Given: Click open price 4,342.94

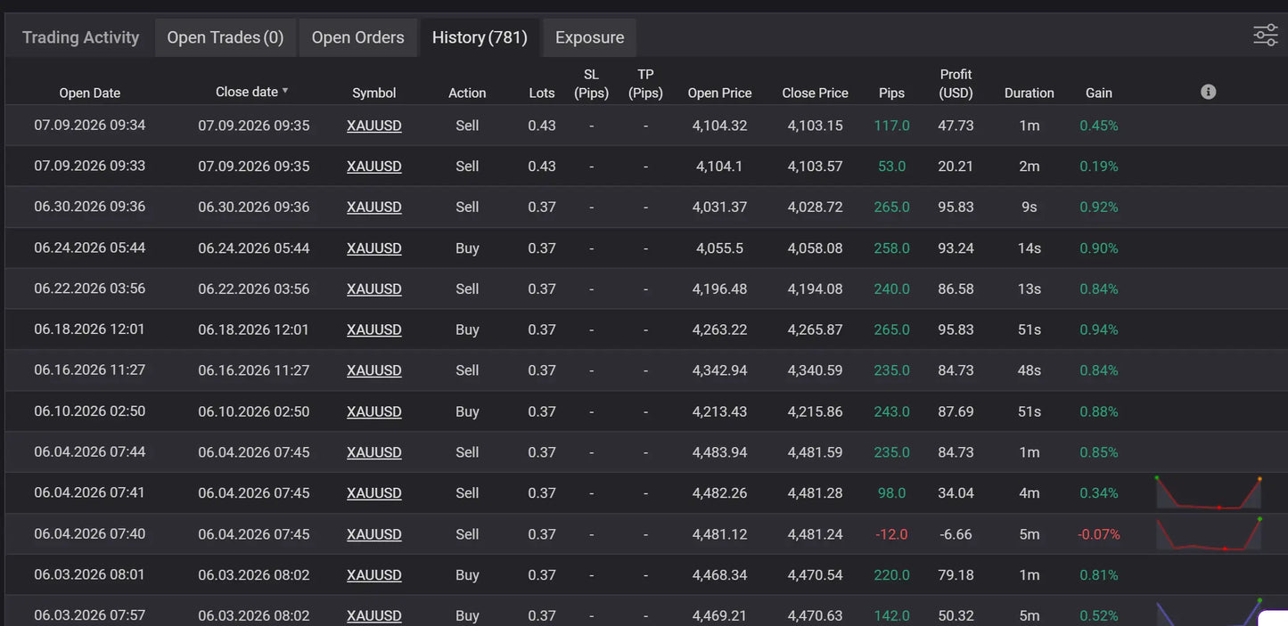Looking at the screenshot, I should point(719,370).
